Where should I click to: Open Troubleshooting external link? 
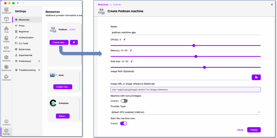[x=27, y=70]
